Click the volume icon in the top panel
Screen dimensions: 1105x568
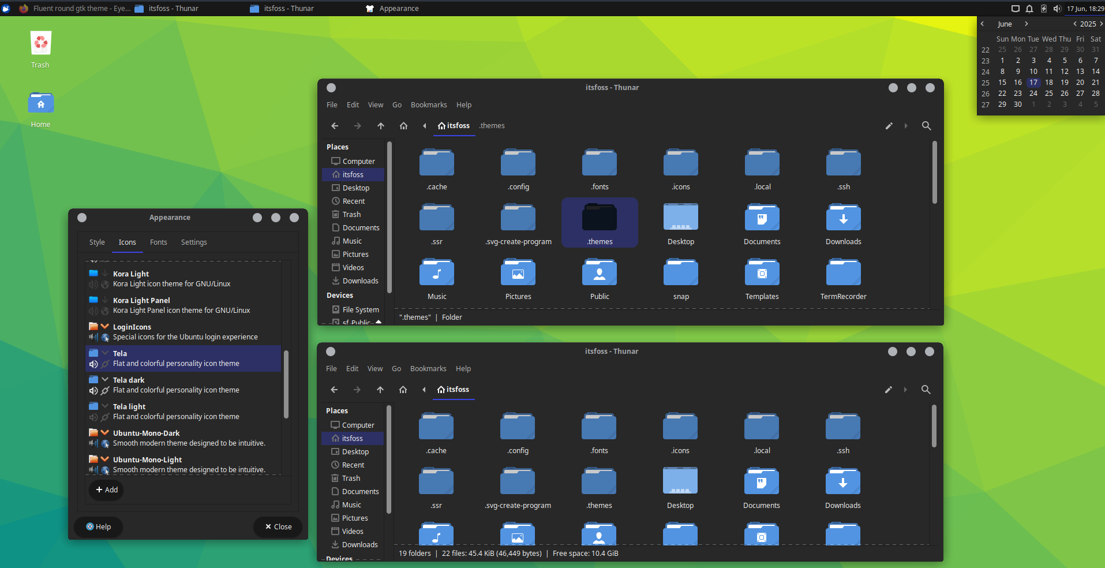[1058, 8]
